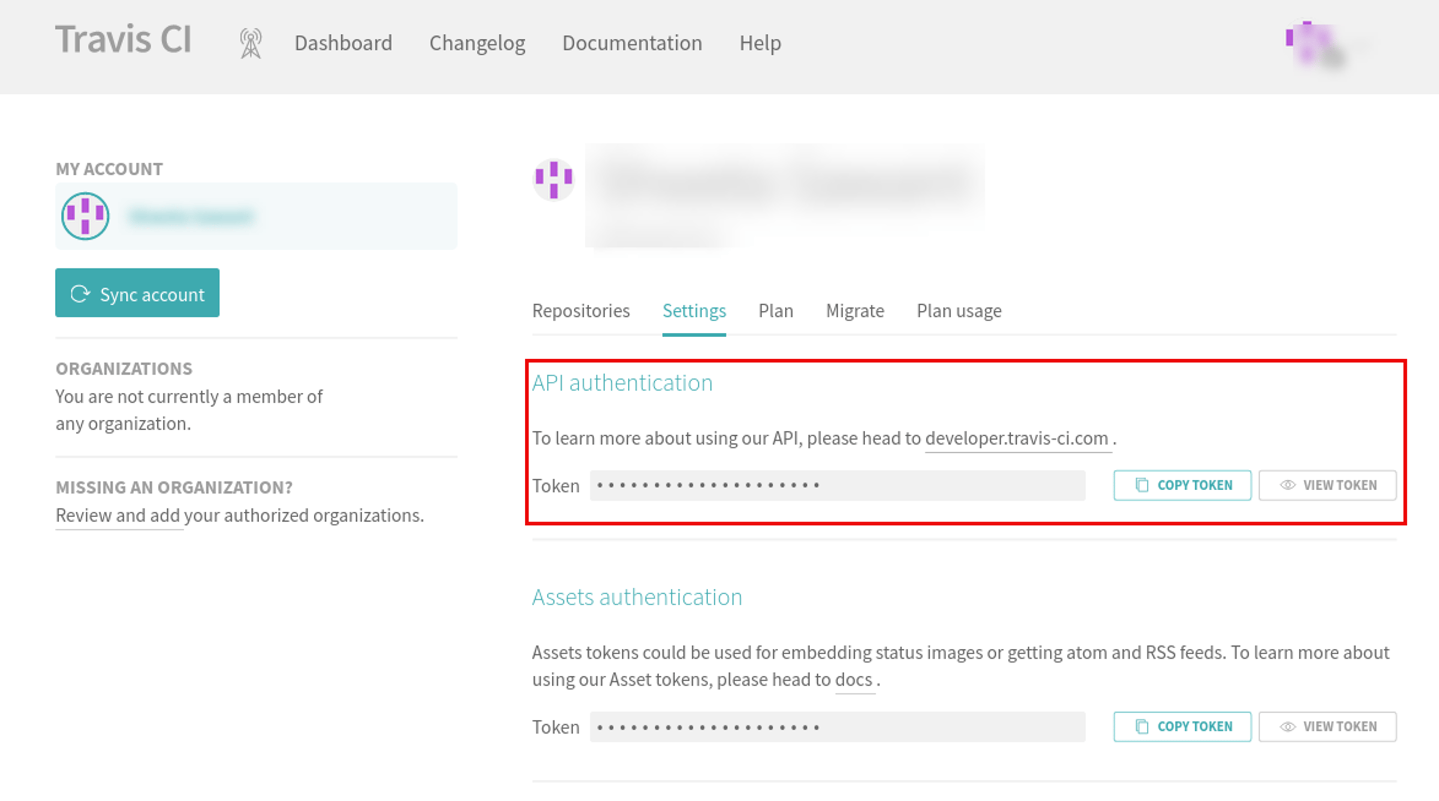
Task: Click the copy icon in Assets Copy Token
Action: point(1142,726)
